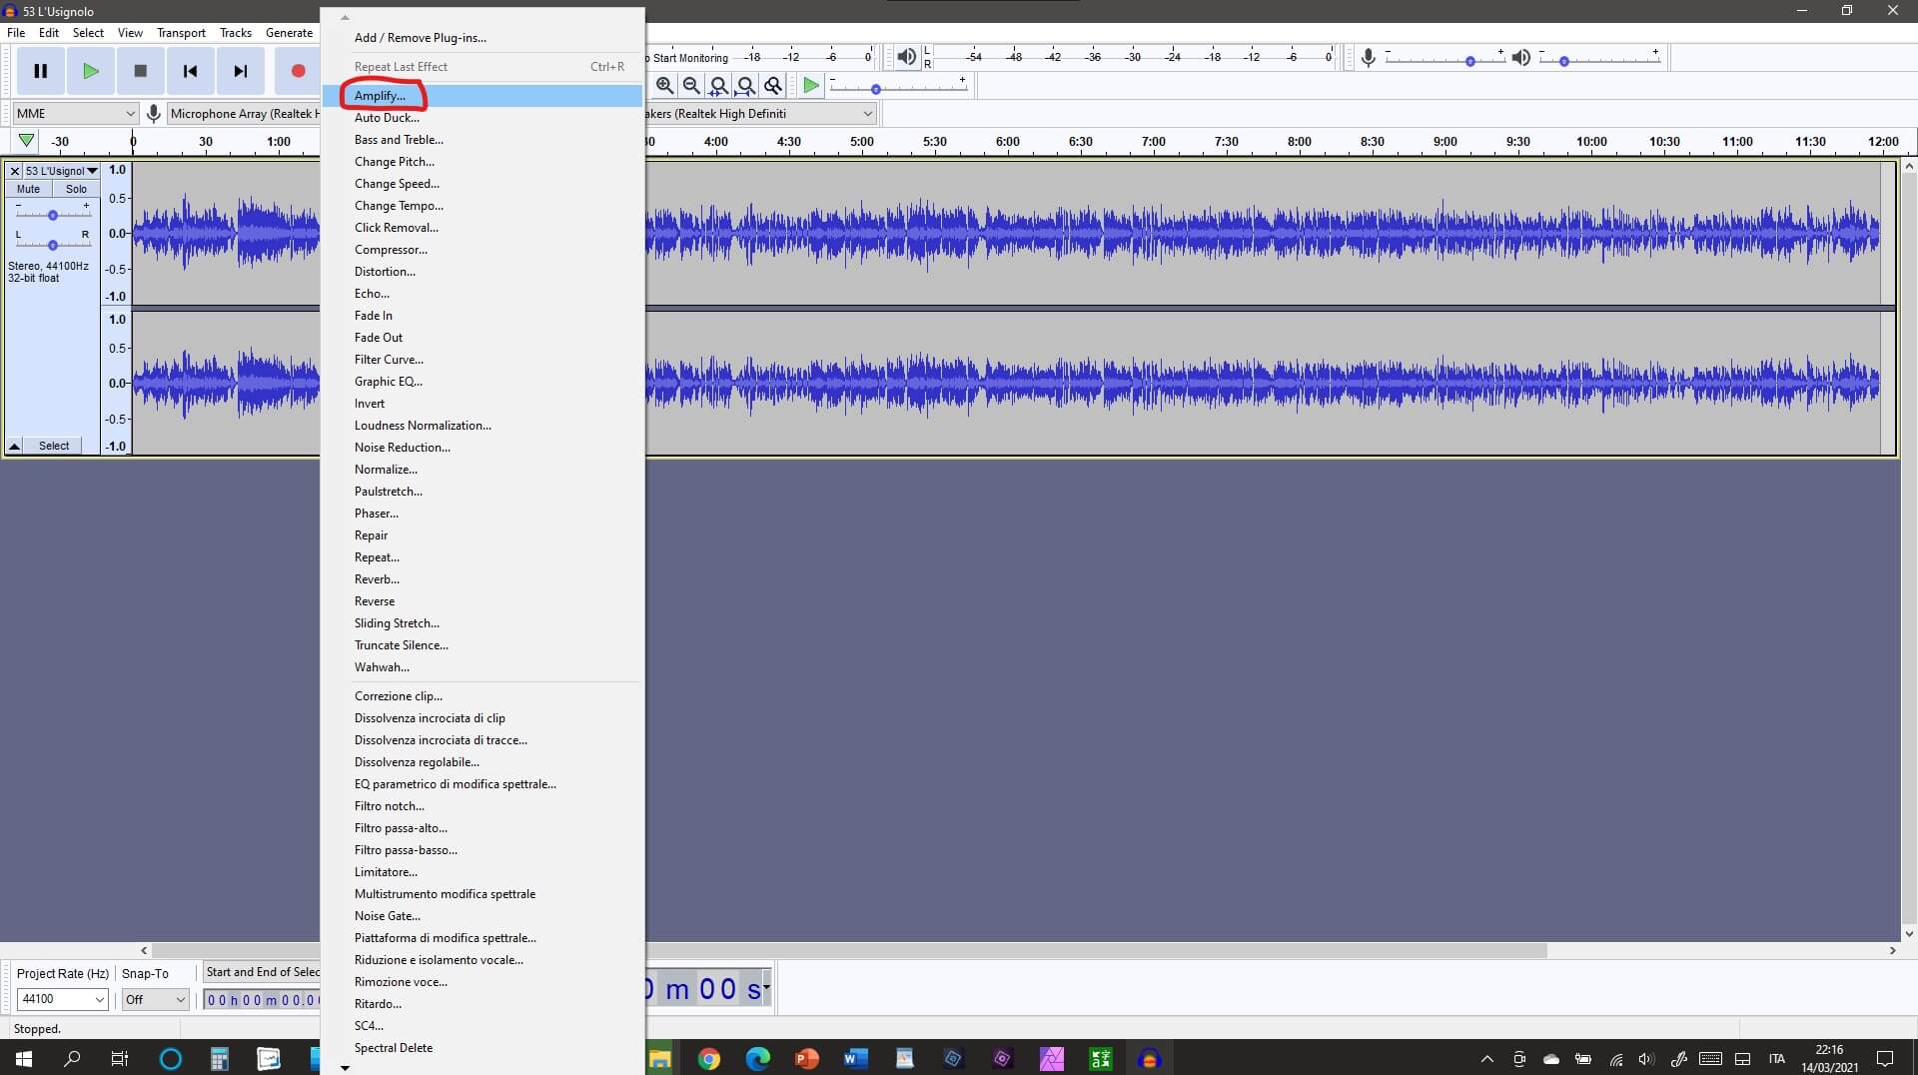The image size is (1918, 1075).
Task: Expand the Project Rate 44100 dropdown
Action: [63, 999]
